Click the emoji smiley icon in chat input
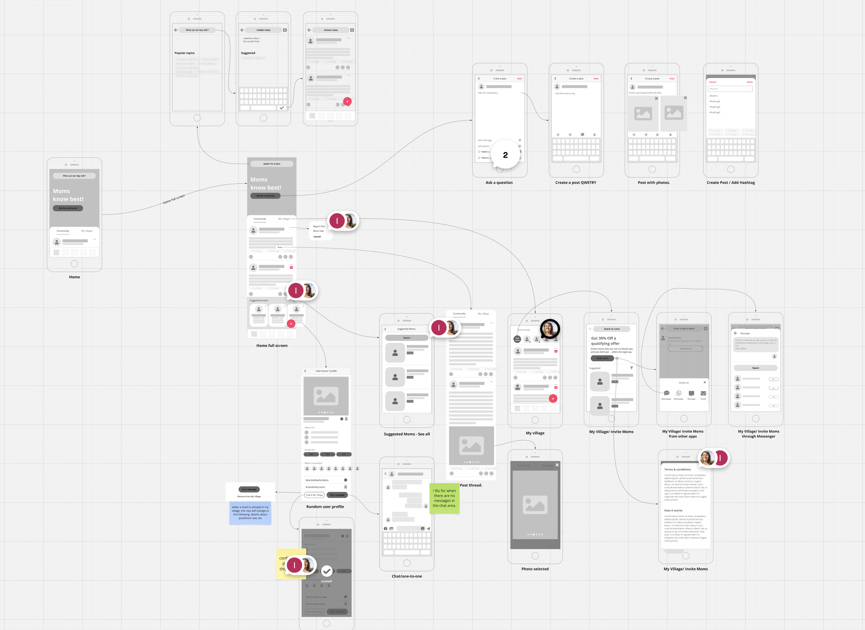The image size is (865, 630). click(422, 529)
